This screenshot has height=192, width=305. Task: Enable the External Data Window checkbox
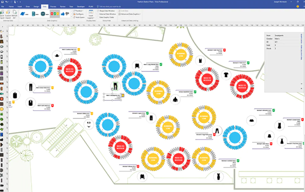pyautogui.click(x=98, y=14)
